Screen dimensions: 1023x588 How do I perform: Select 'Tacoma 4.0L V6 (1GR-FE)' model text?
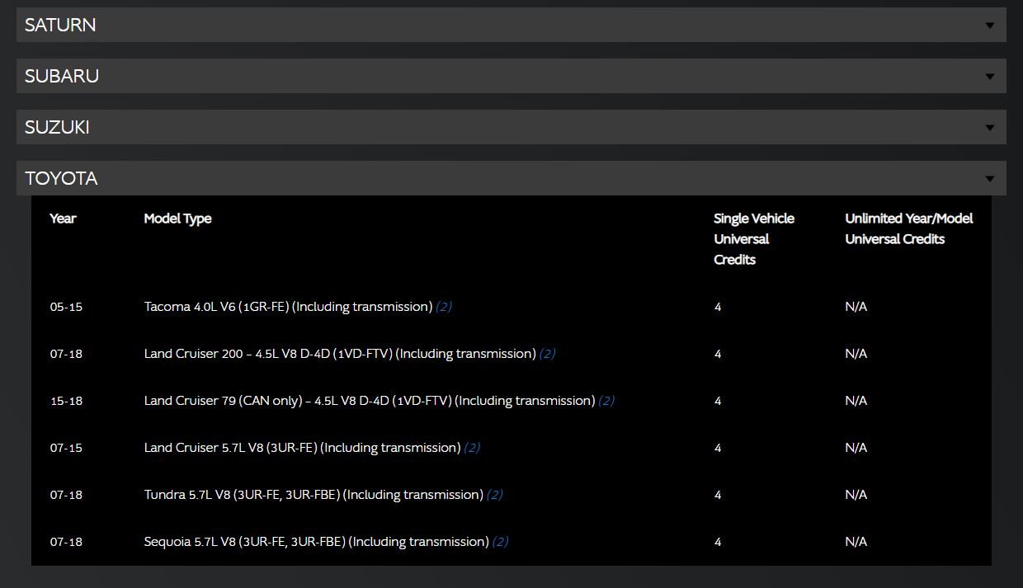point(216,307)
